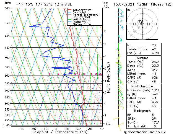
Task: Click the topmost cyan wind barb
Action: point(121,10)
